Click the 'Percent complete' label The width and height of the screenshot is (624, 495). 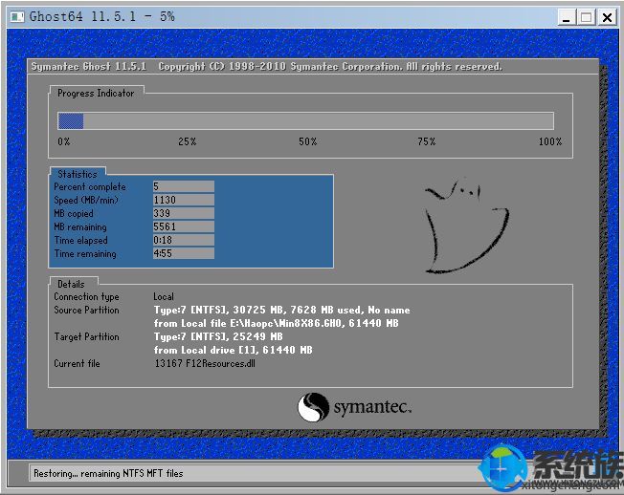[90, 186]
